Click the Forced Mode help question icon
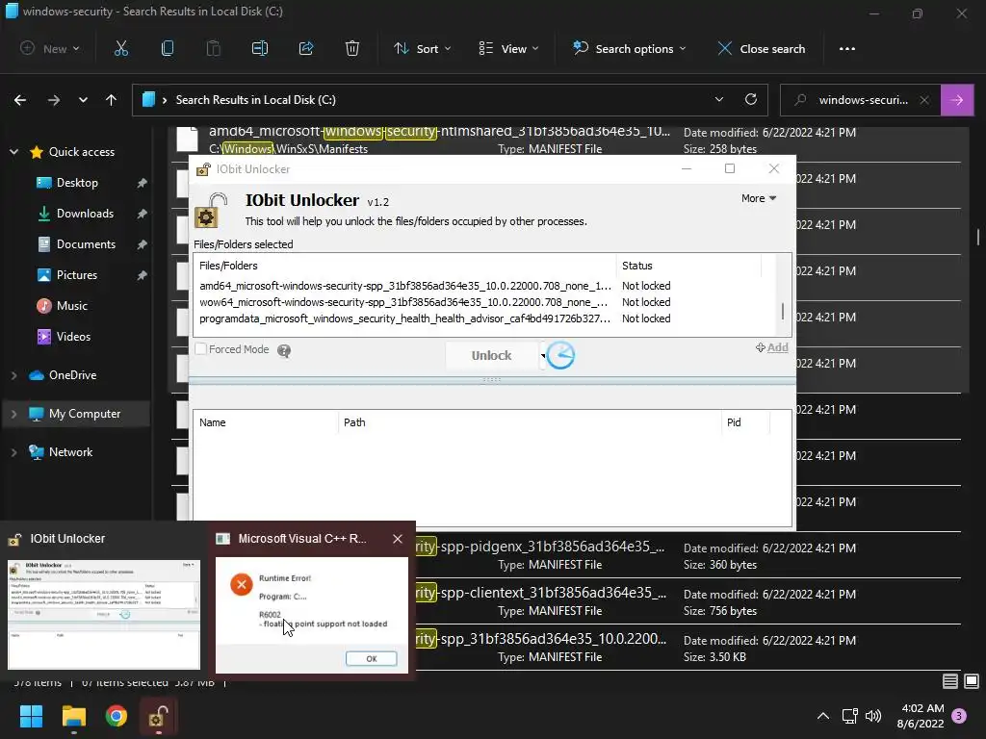This screenshot has height=739, width=986. (284, 350)
